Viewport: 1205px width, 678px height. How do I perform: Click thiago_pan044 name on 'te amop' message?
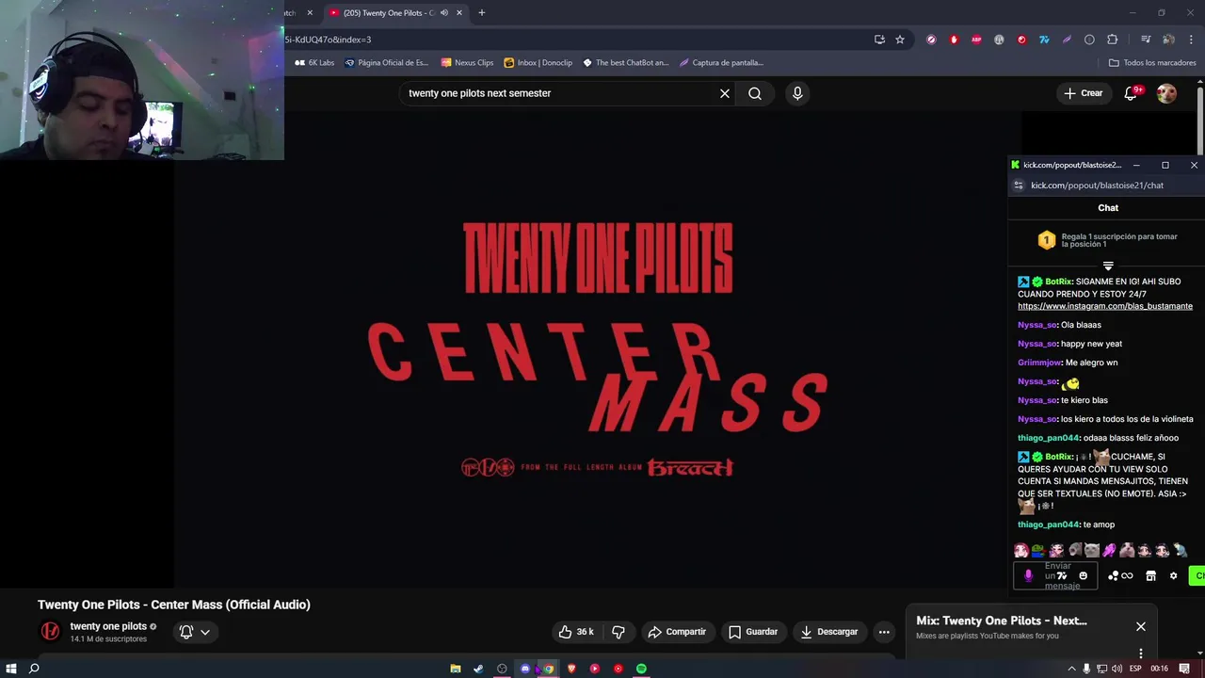1049,525
